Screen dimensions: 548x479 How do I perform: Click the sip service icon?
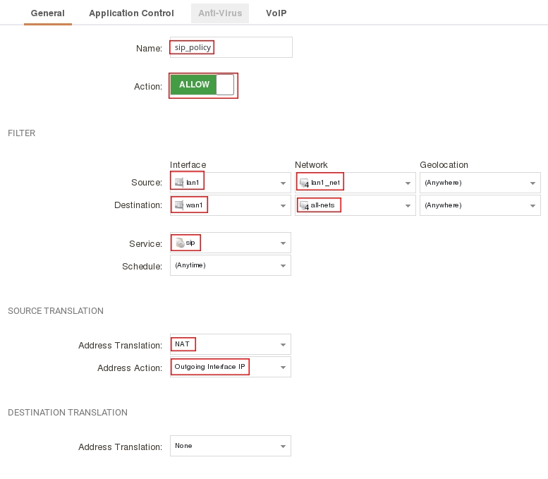click(x=180, y=243)
